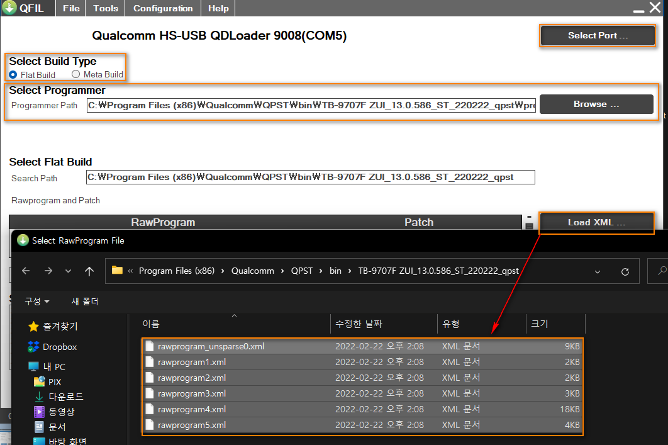Open the Configuration menu
This screenshot has height=445, width=668.
click(x=163, y=8)
